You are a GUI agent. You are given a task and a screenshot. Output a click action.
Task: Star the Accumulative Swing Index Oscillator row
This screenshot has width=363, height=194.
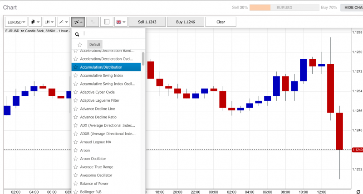(75, 84)
